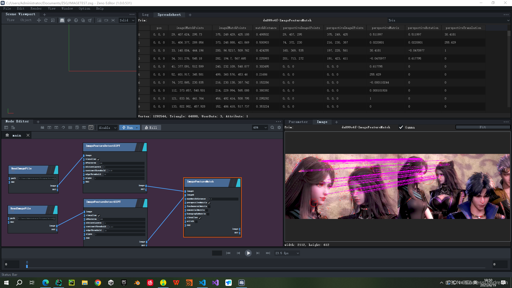Click the Kill button
The image size is (512, 288).
(151, 128)
